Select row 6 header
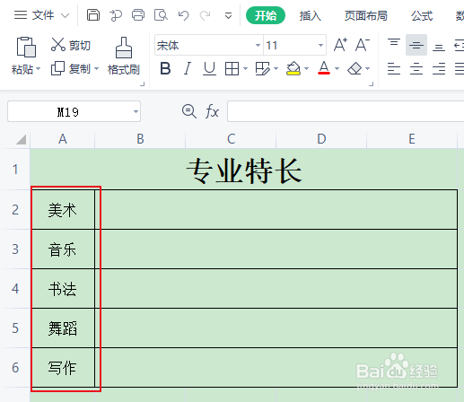464x402 pixels. click(x=15, y=368)
